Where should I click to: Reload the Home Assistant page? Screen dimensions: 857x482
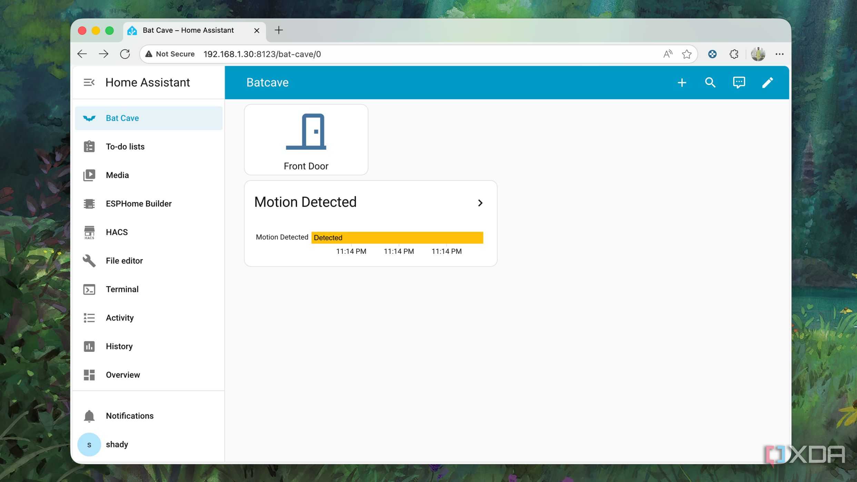point(125,54)
